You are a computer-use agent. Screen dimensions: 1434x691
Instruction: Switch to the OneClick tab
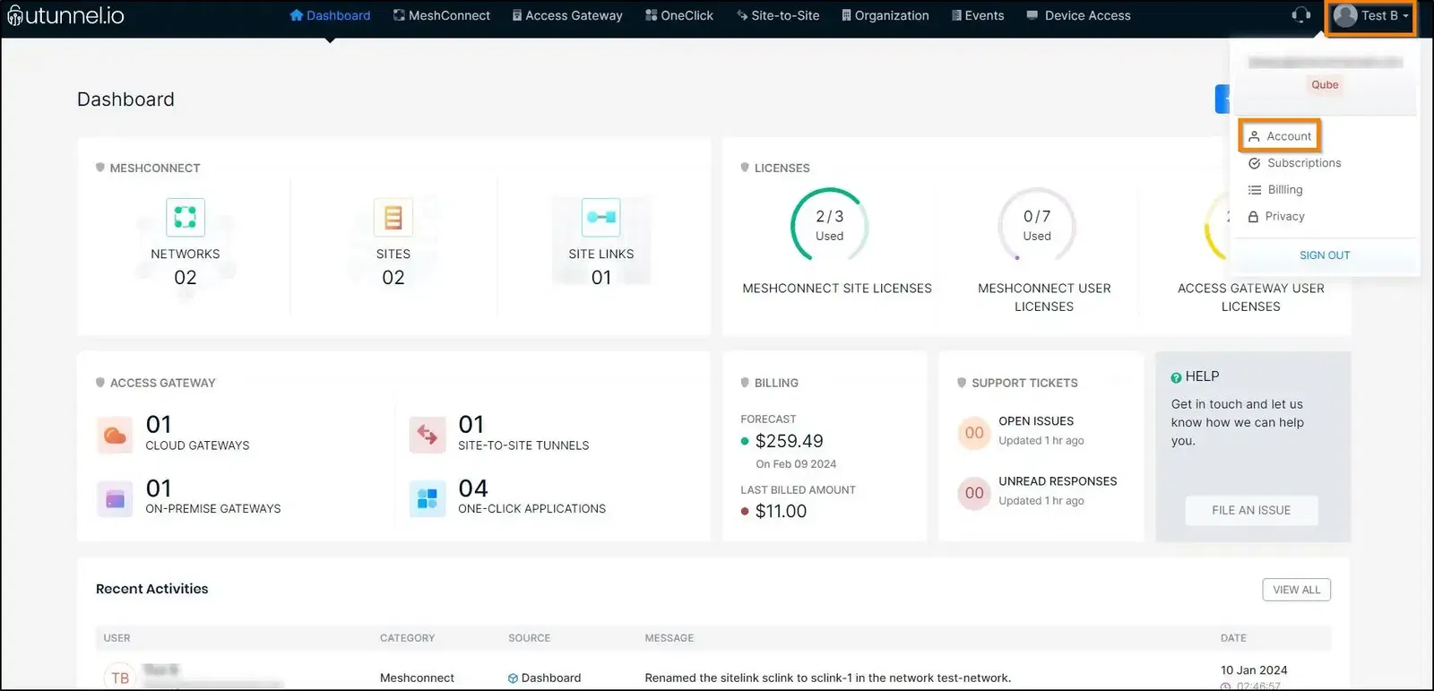[x=679, y=15]
